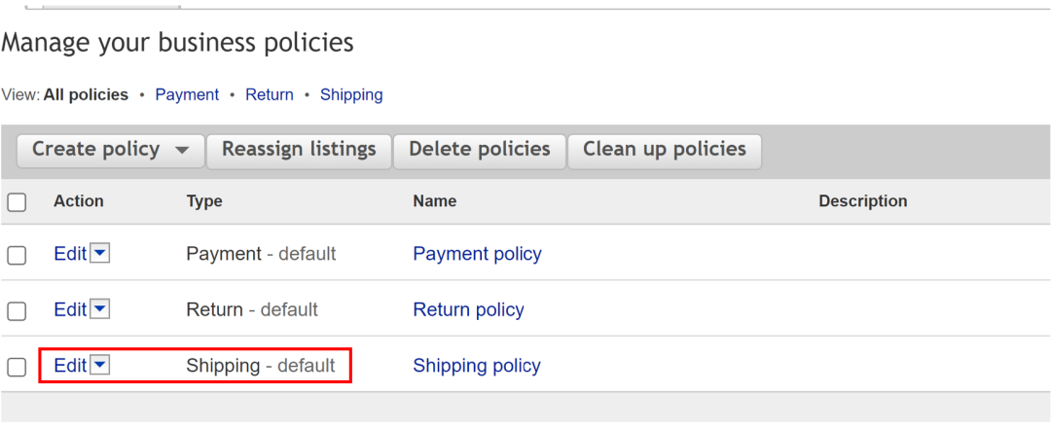Check the Payment policy row checkbox

(x=17, y=255)
